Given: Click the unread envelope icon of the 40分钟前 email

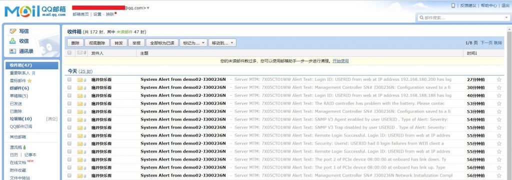Looking at the screenshot, I should point(79,96).
